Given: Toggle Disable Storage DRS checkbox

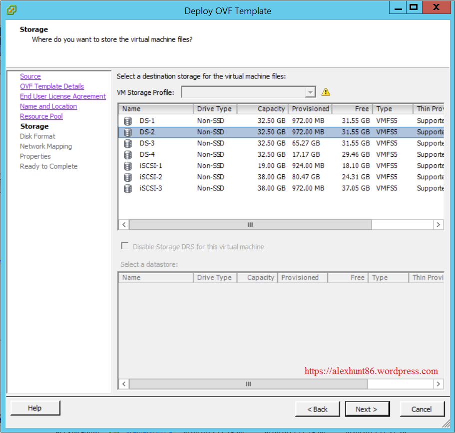Looking at the screenshot, I should pyautogui.click(x=124, y=246).
